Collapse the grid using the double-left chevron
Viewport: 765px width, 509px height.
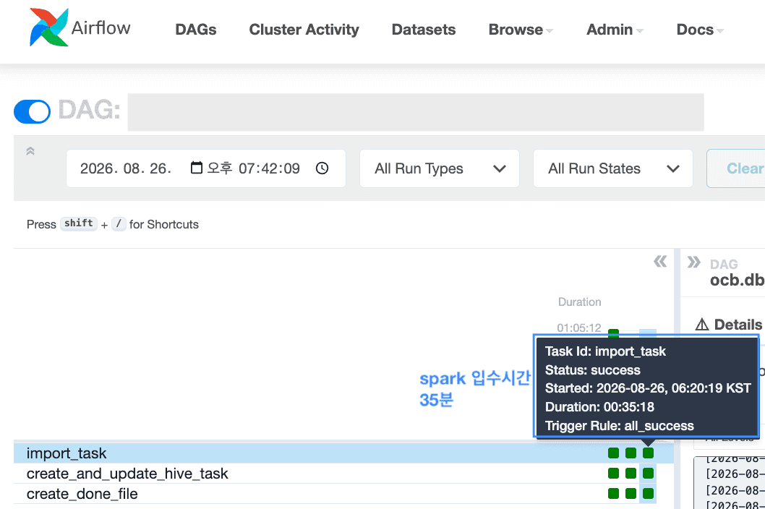coord(660,262)
